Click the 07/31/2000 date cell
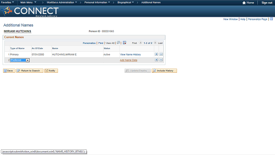This screenshot has width=275, height=155. 38,55
